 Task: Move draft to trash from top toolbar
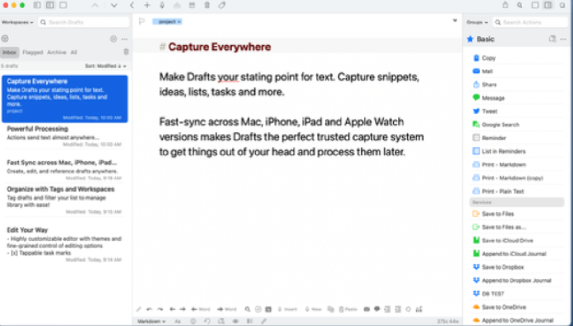[x=207, y=5]
